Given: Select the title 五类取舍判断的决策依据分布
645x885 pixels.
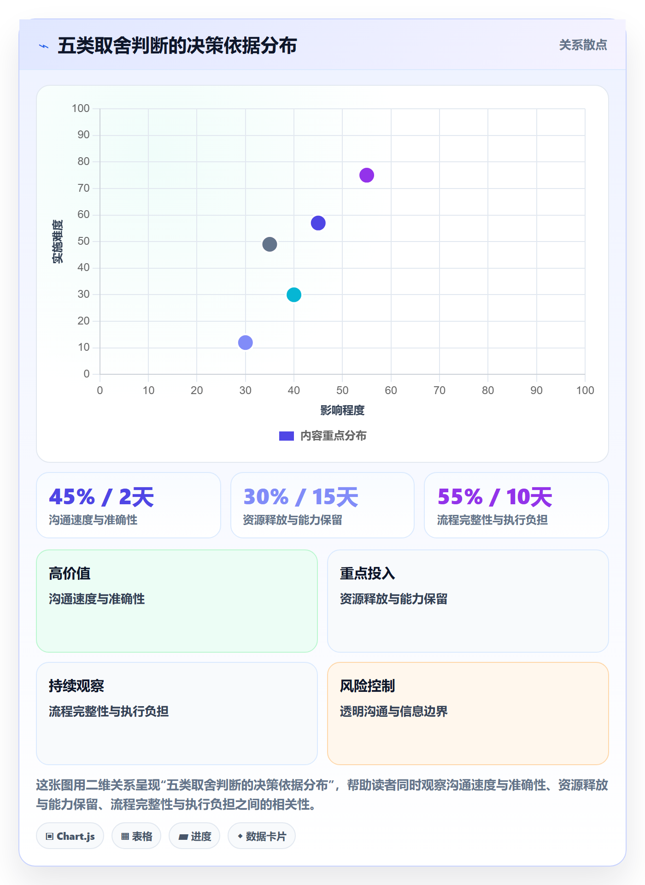Looking at the screenshot, I should tap(177, 46).
